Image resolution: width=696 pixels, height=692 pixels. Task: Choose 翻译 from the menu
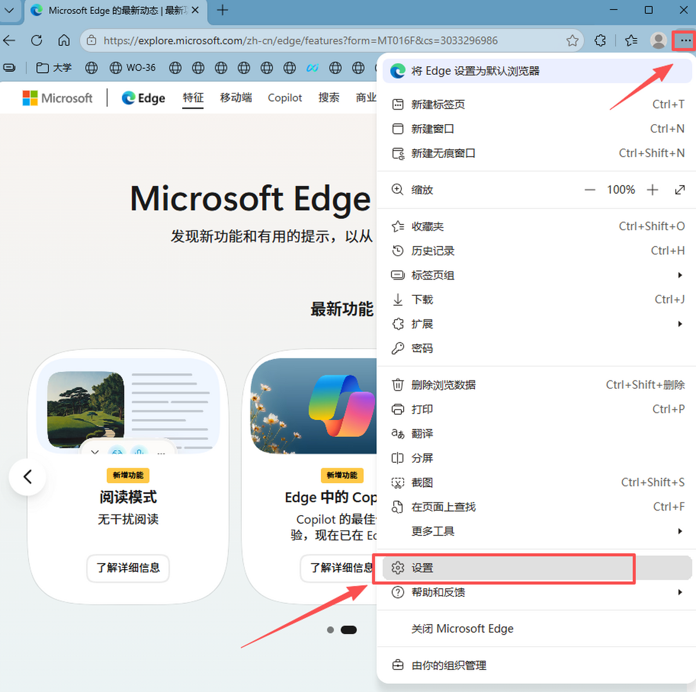click(x=537, y=433)
